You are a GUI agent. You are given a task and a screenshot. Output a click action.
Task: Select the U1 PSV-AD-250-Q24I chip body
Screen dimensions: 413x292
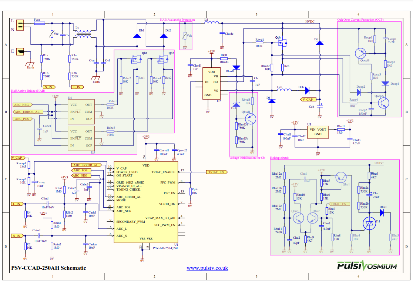tap(146, 202)
